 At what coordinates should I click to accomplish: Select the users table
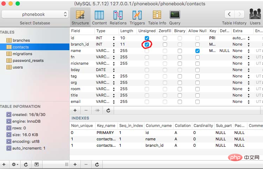pyautogui.click(x=18, y=67)
